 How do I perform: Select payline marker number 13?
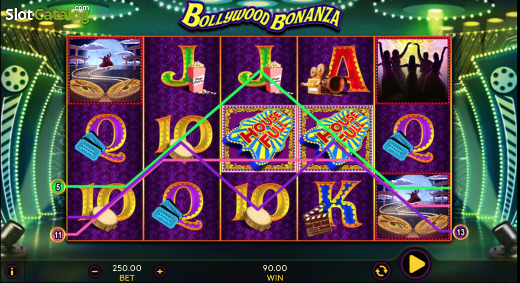coord(461,233)
